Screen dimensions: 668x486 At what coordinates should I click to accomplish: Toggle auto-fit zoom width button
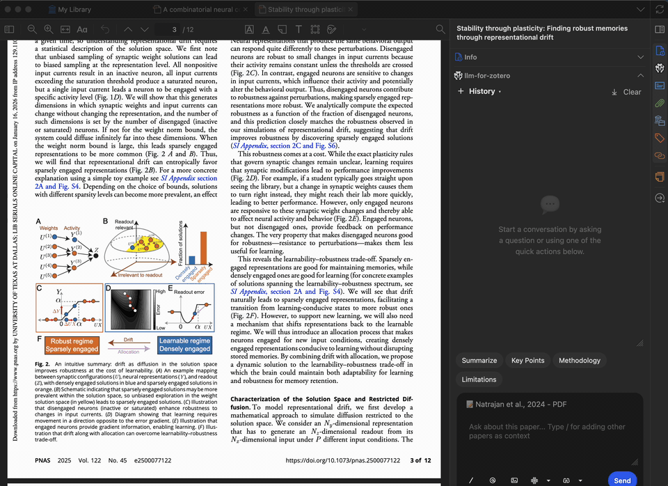[65, 29]
